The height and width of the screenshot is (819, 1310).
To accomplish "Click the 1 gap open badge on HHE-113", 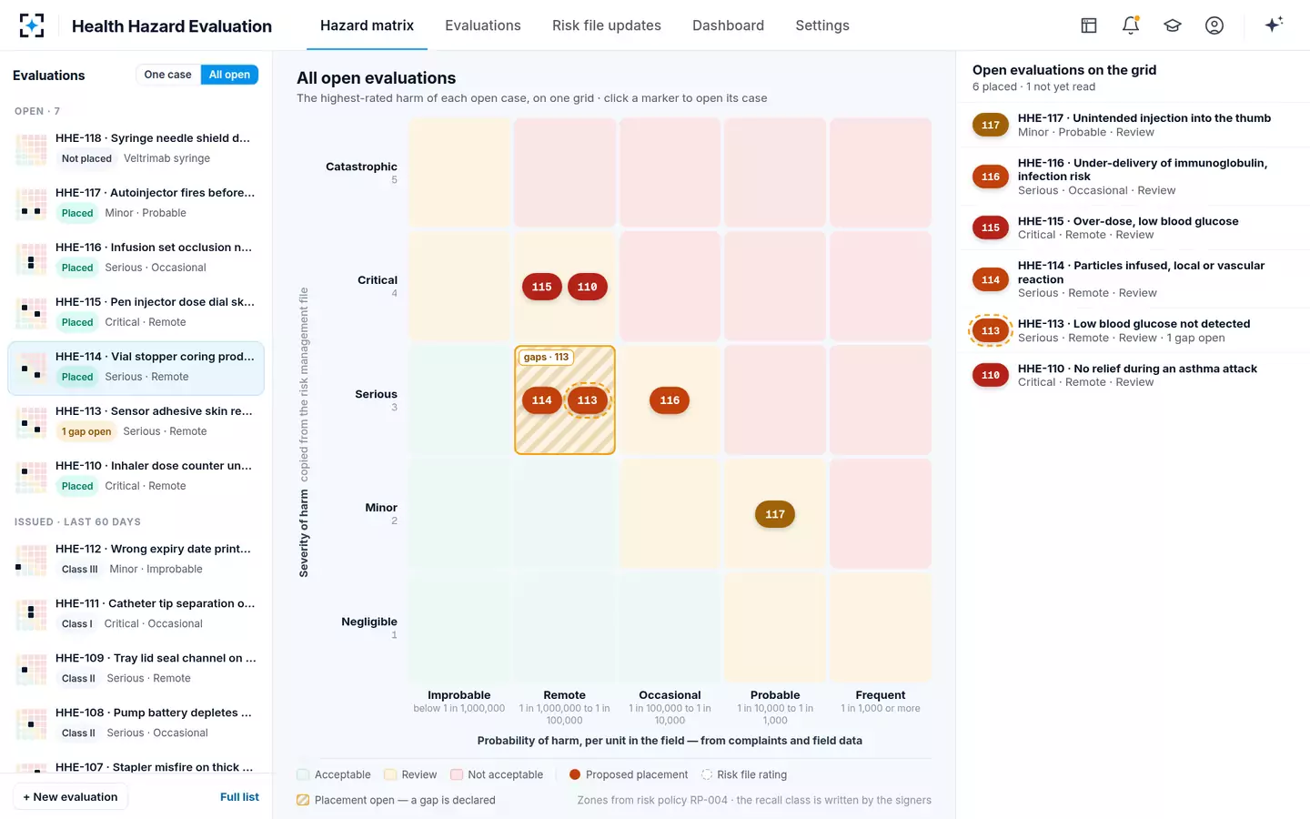I will [86, 431].
